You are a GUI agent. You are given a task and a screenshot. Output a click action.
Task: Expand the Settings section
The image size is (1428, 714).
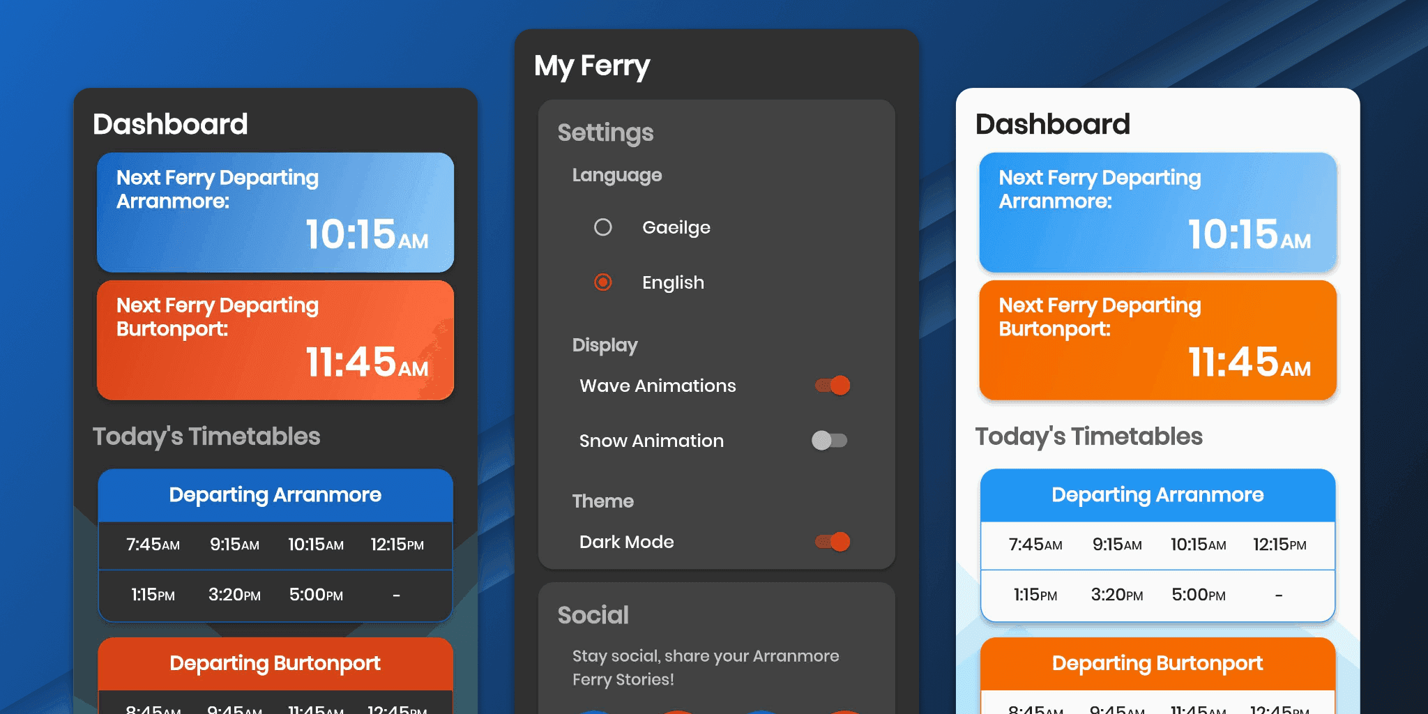605,132
